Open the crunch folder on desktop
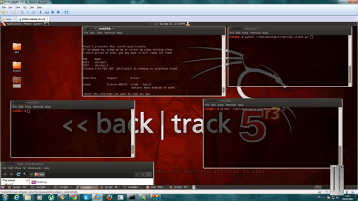The height and width of the screenshot is (201, 358). click(17, 67)
